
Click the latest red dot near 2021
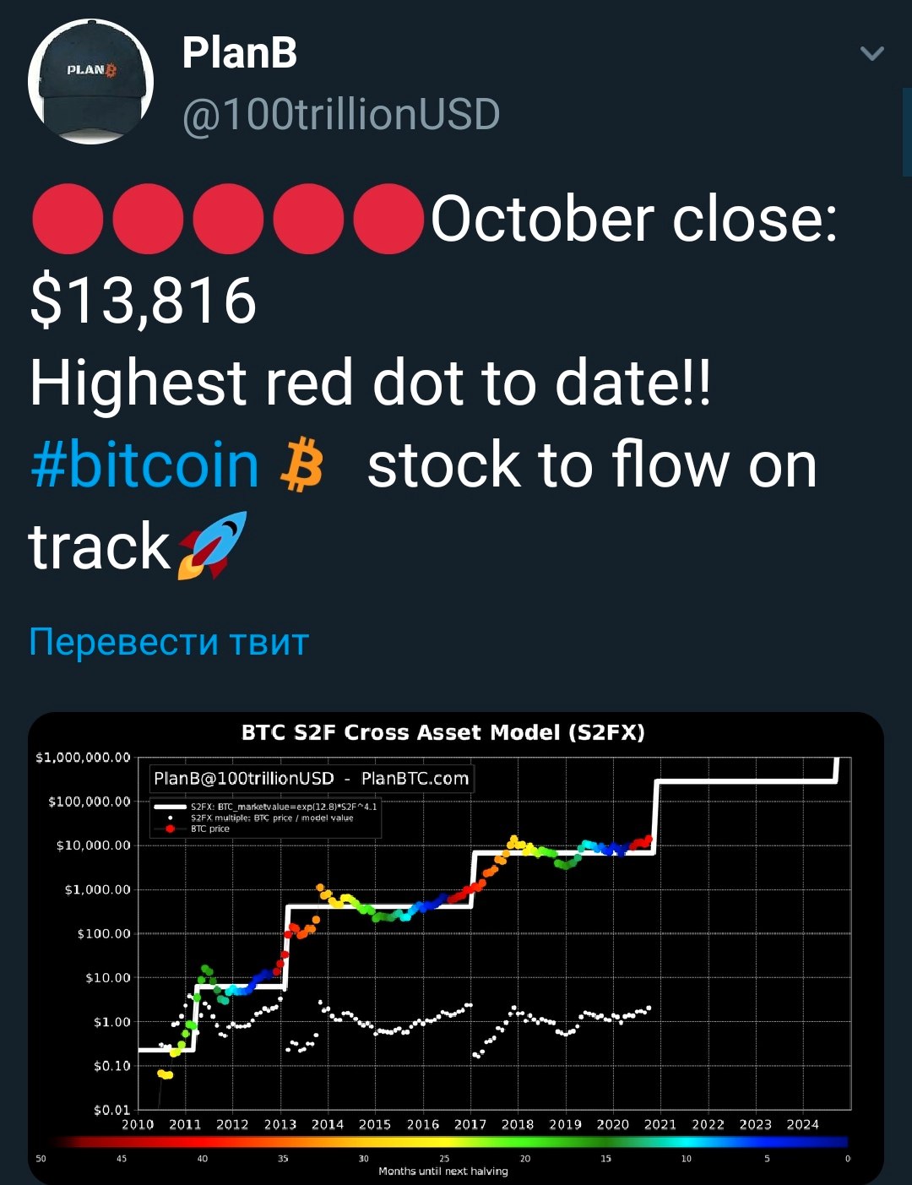point(649,839)
